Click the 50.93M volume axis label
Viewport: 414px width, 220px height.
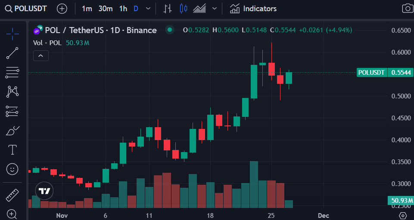click(x=401, y=201)
